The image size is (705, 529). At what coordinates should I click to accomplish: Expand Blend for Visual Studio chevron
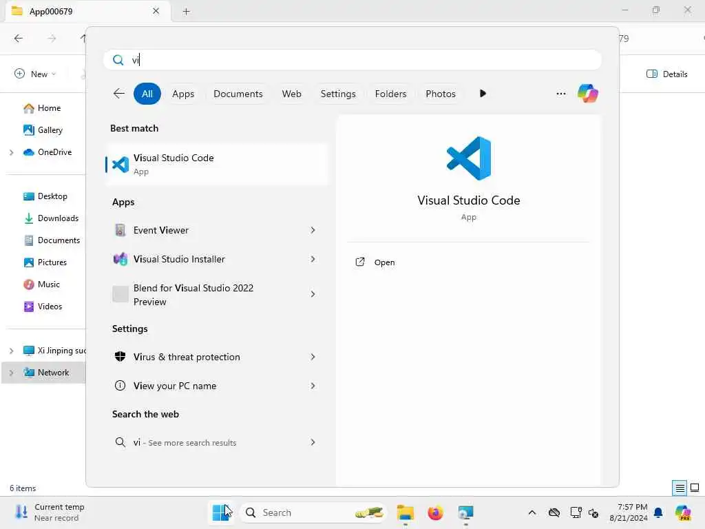(313, 294)
